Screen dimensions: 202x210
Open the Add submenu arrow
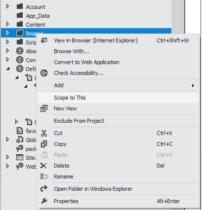click(x=193, y=85)
